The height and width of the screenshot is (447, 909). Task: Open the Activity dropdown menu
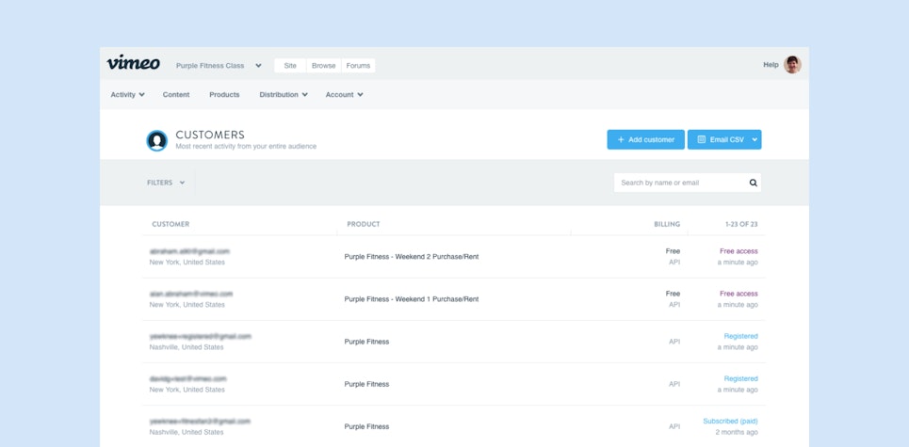tap(127, 95)
